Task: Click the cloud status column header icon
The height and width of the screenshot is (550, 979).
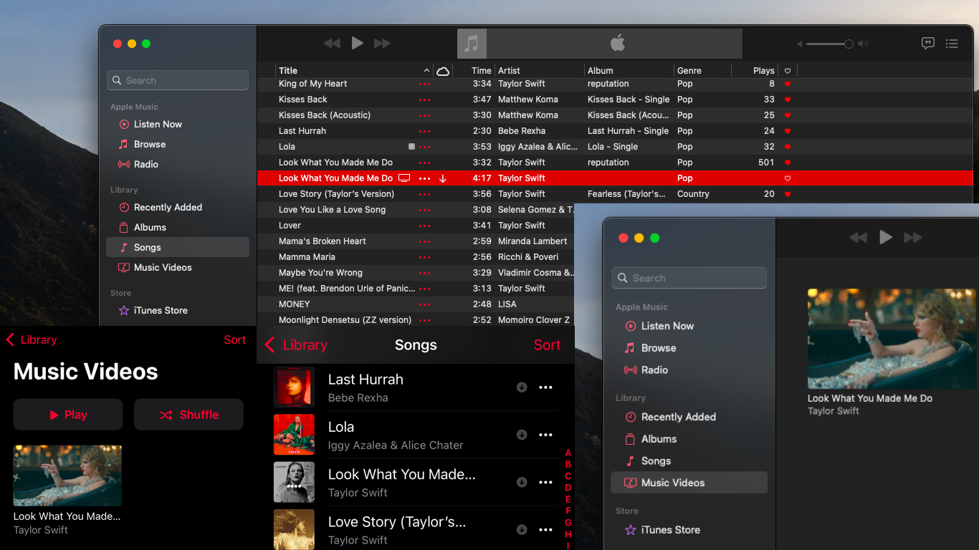Action: coord(443,71)
